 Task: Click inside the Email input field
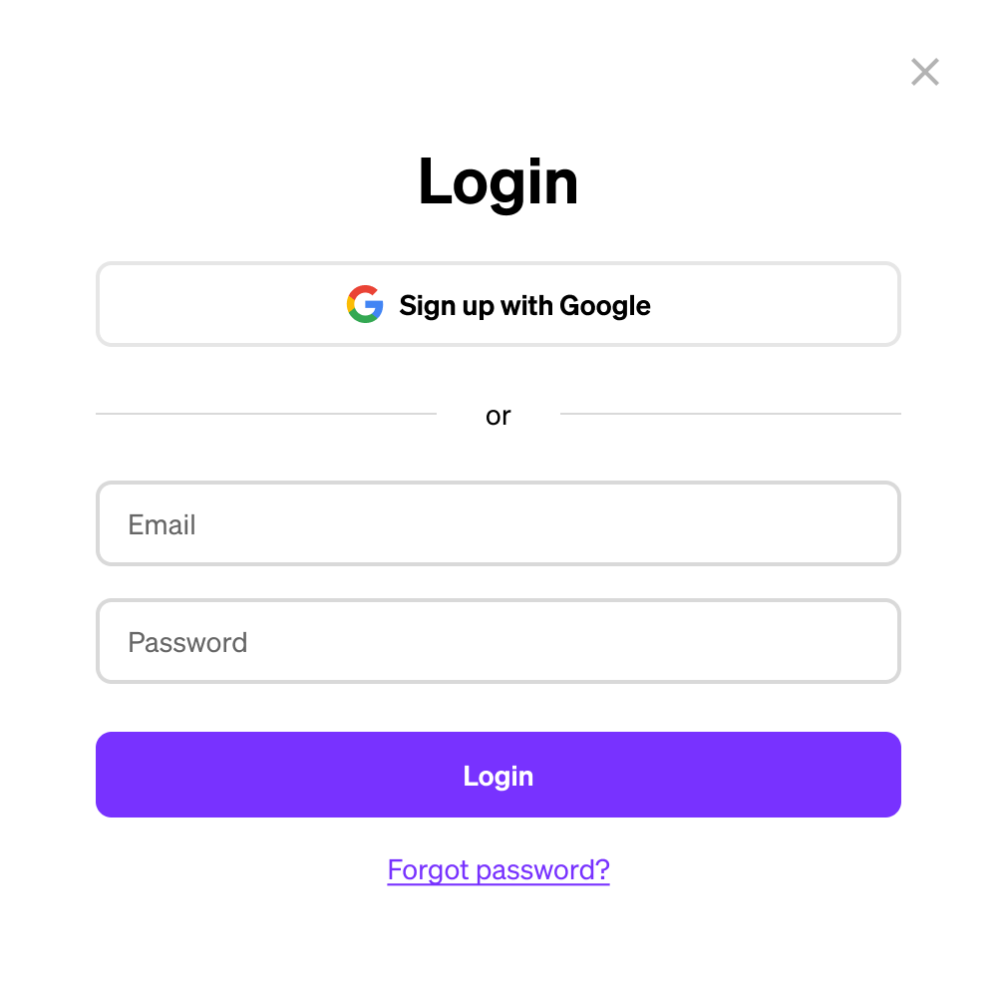498,524
